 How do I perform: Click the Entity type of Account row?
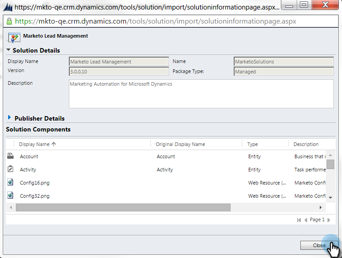pos(254,156)
